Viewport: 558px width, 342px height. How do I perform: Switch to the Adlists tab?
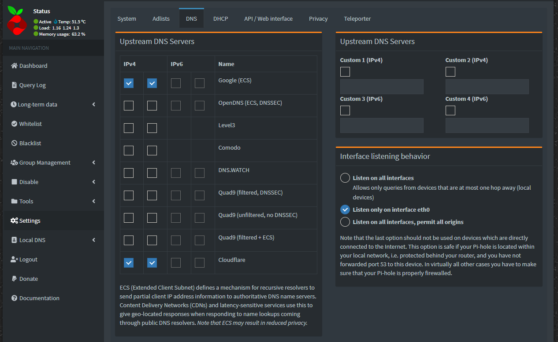161,18
